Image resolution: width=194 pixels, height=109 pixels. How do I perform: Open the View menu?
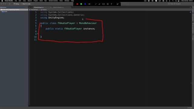pyautogui.click(x=24, y=1)
